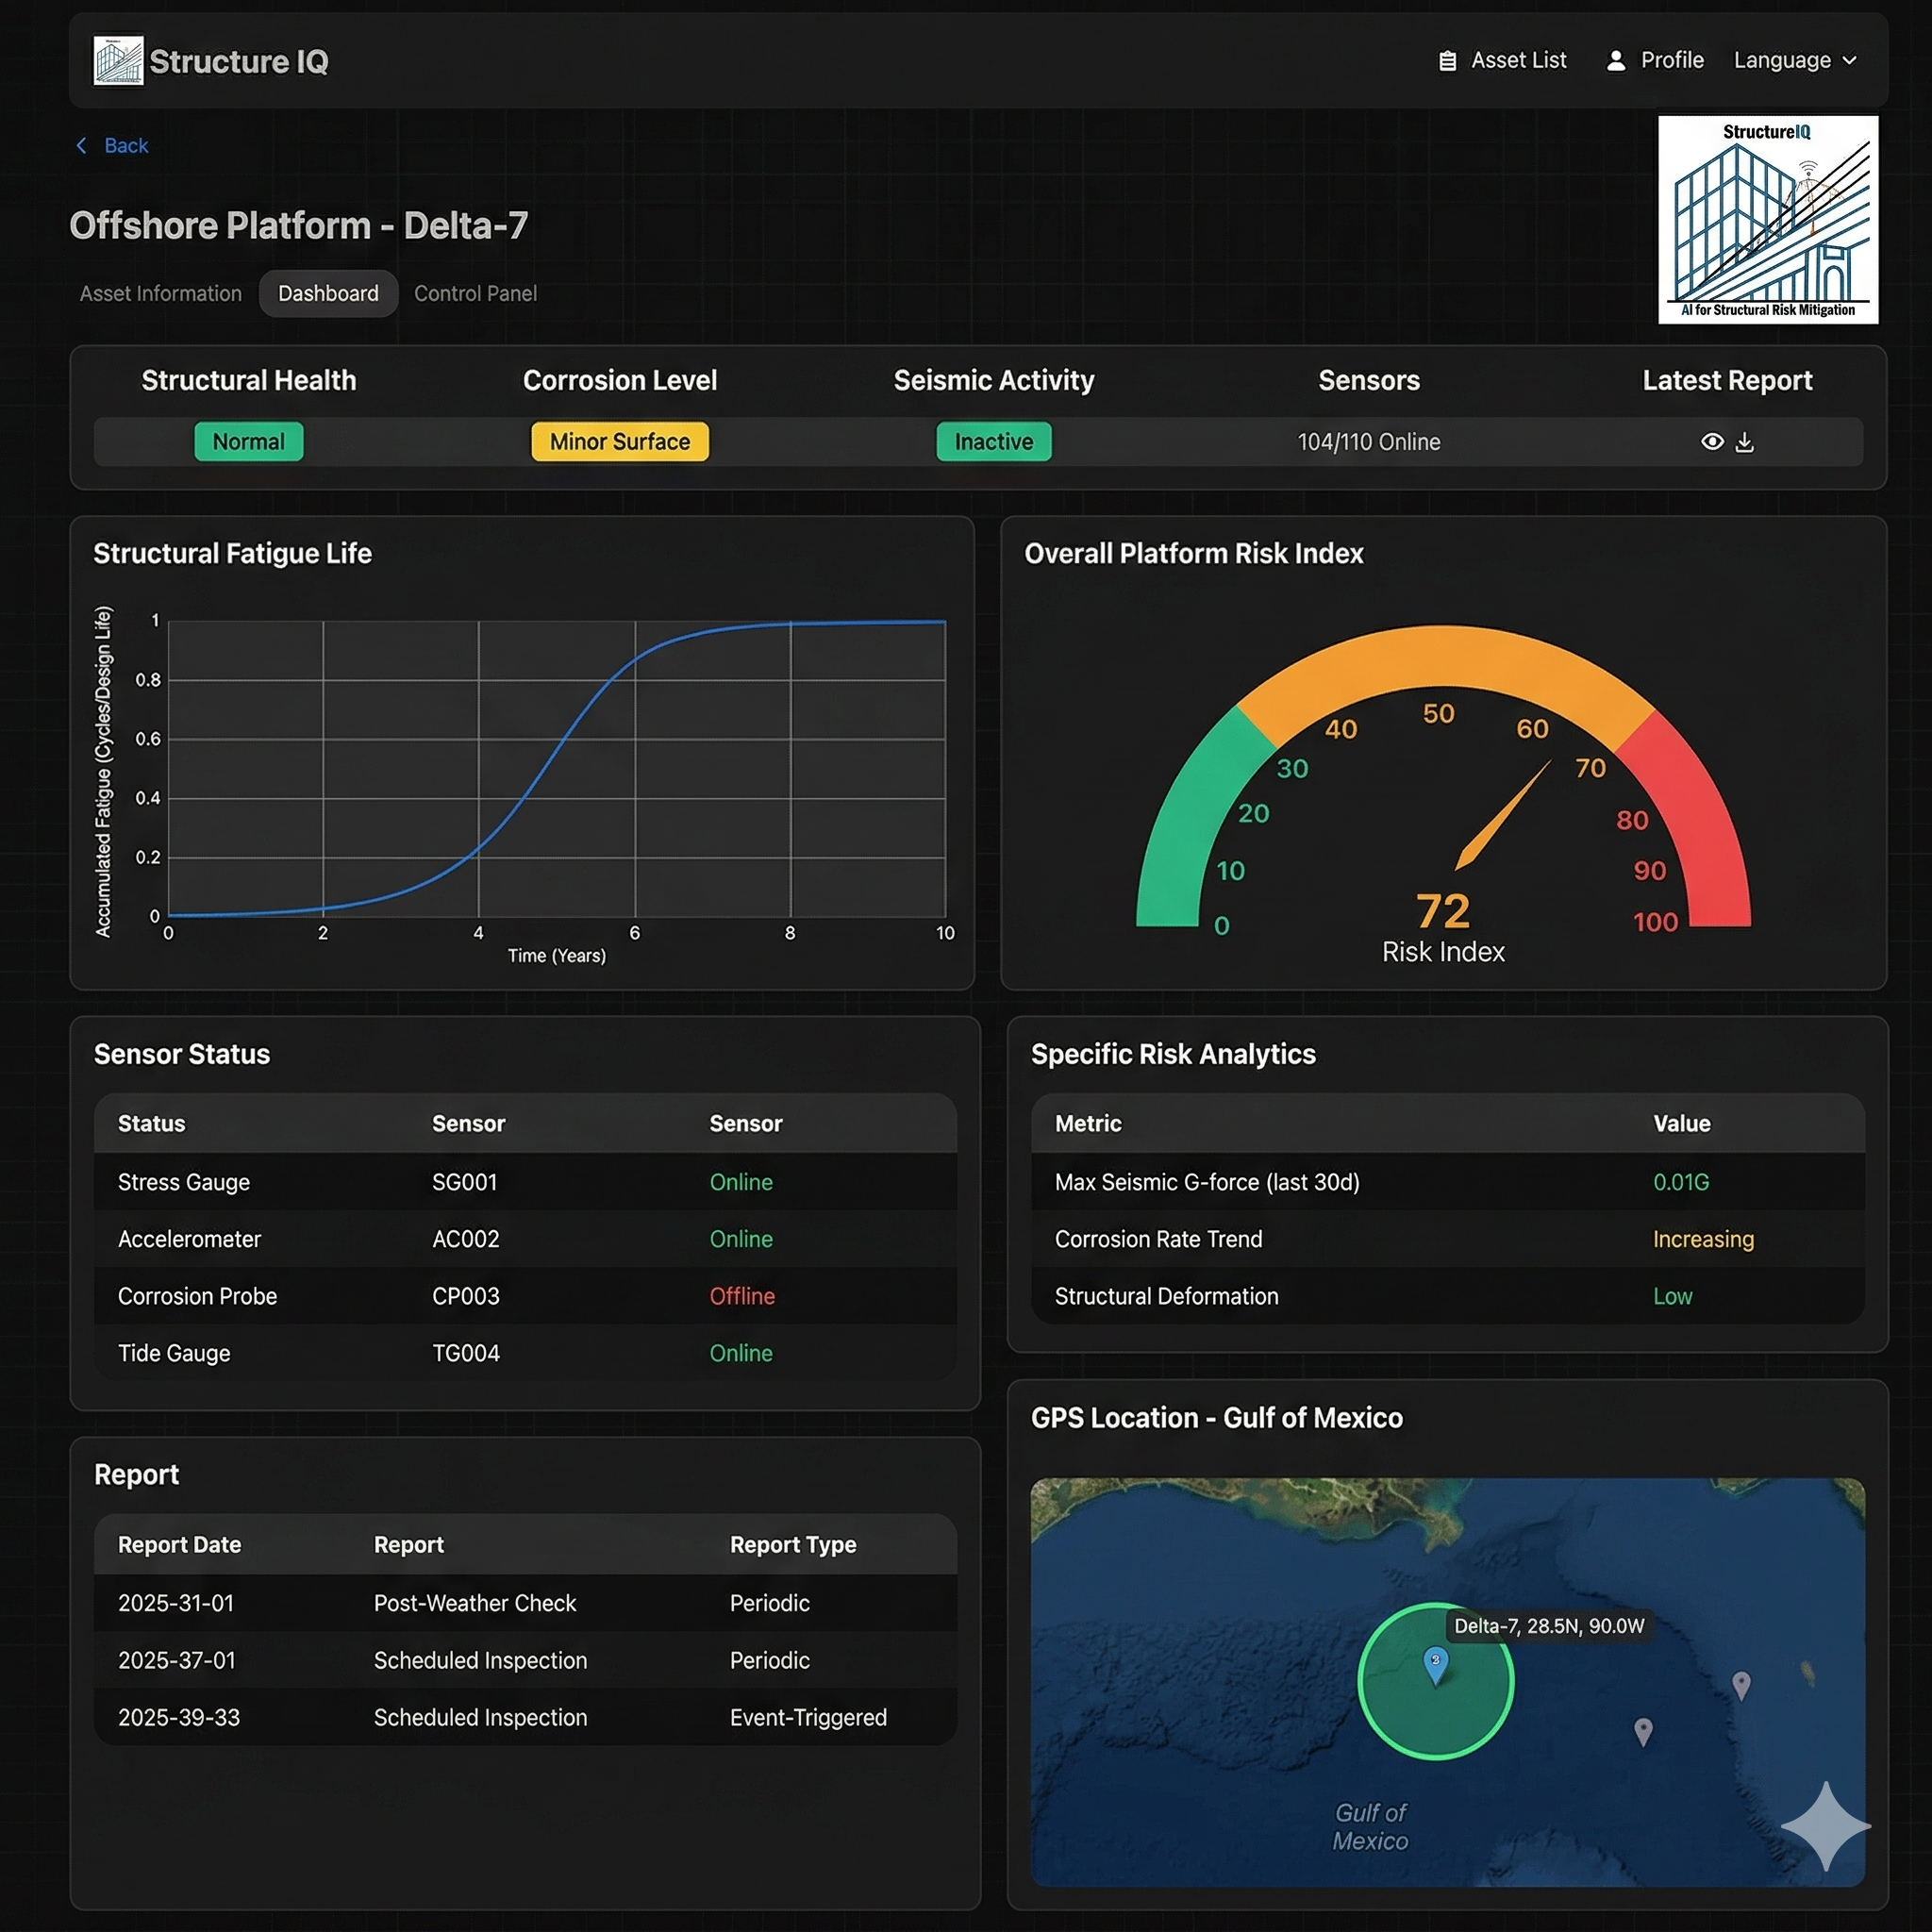The image size is (1932, 1932).
Task: Click the Normal structural health badge
Action: click(x=248, y=442)
